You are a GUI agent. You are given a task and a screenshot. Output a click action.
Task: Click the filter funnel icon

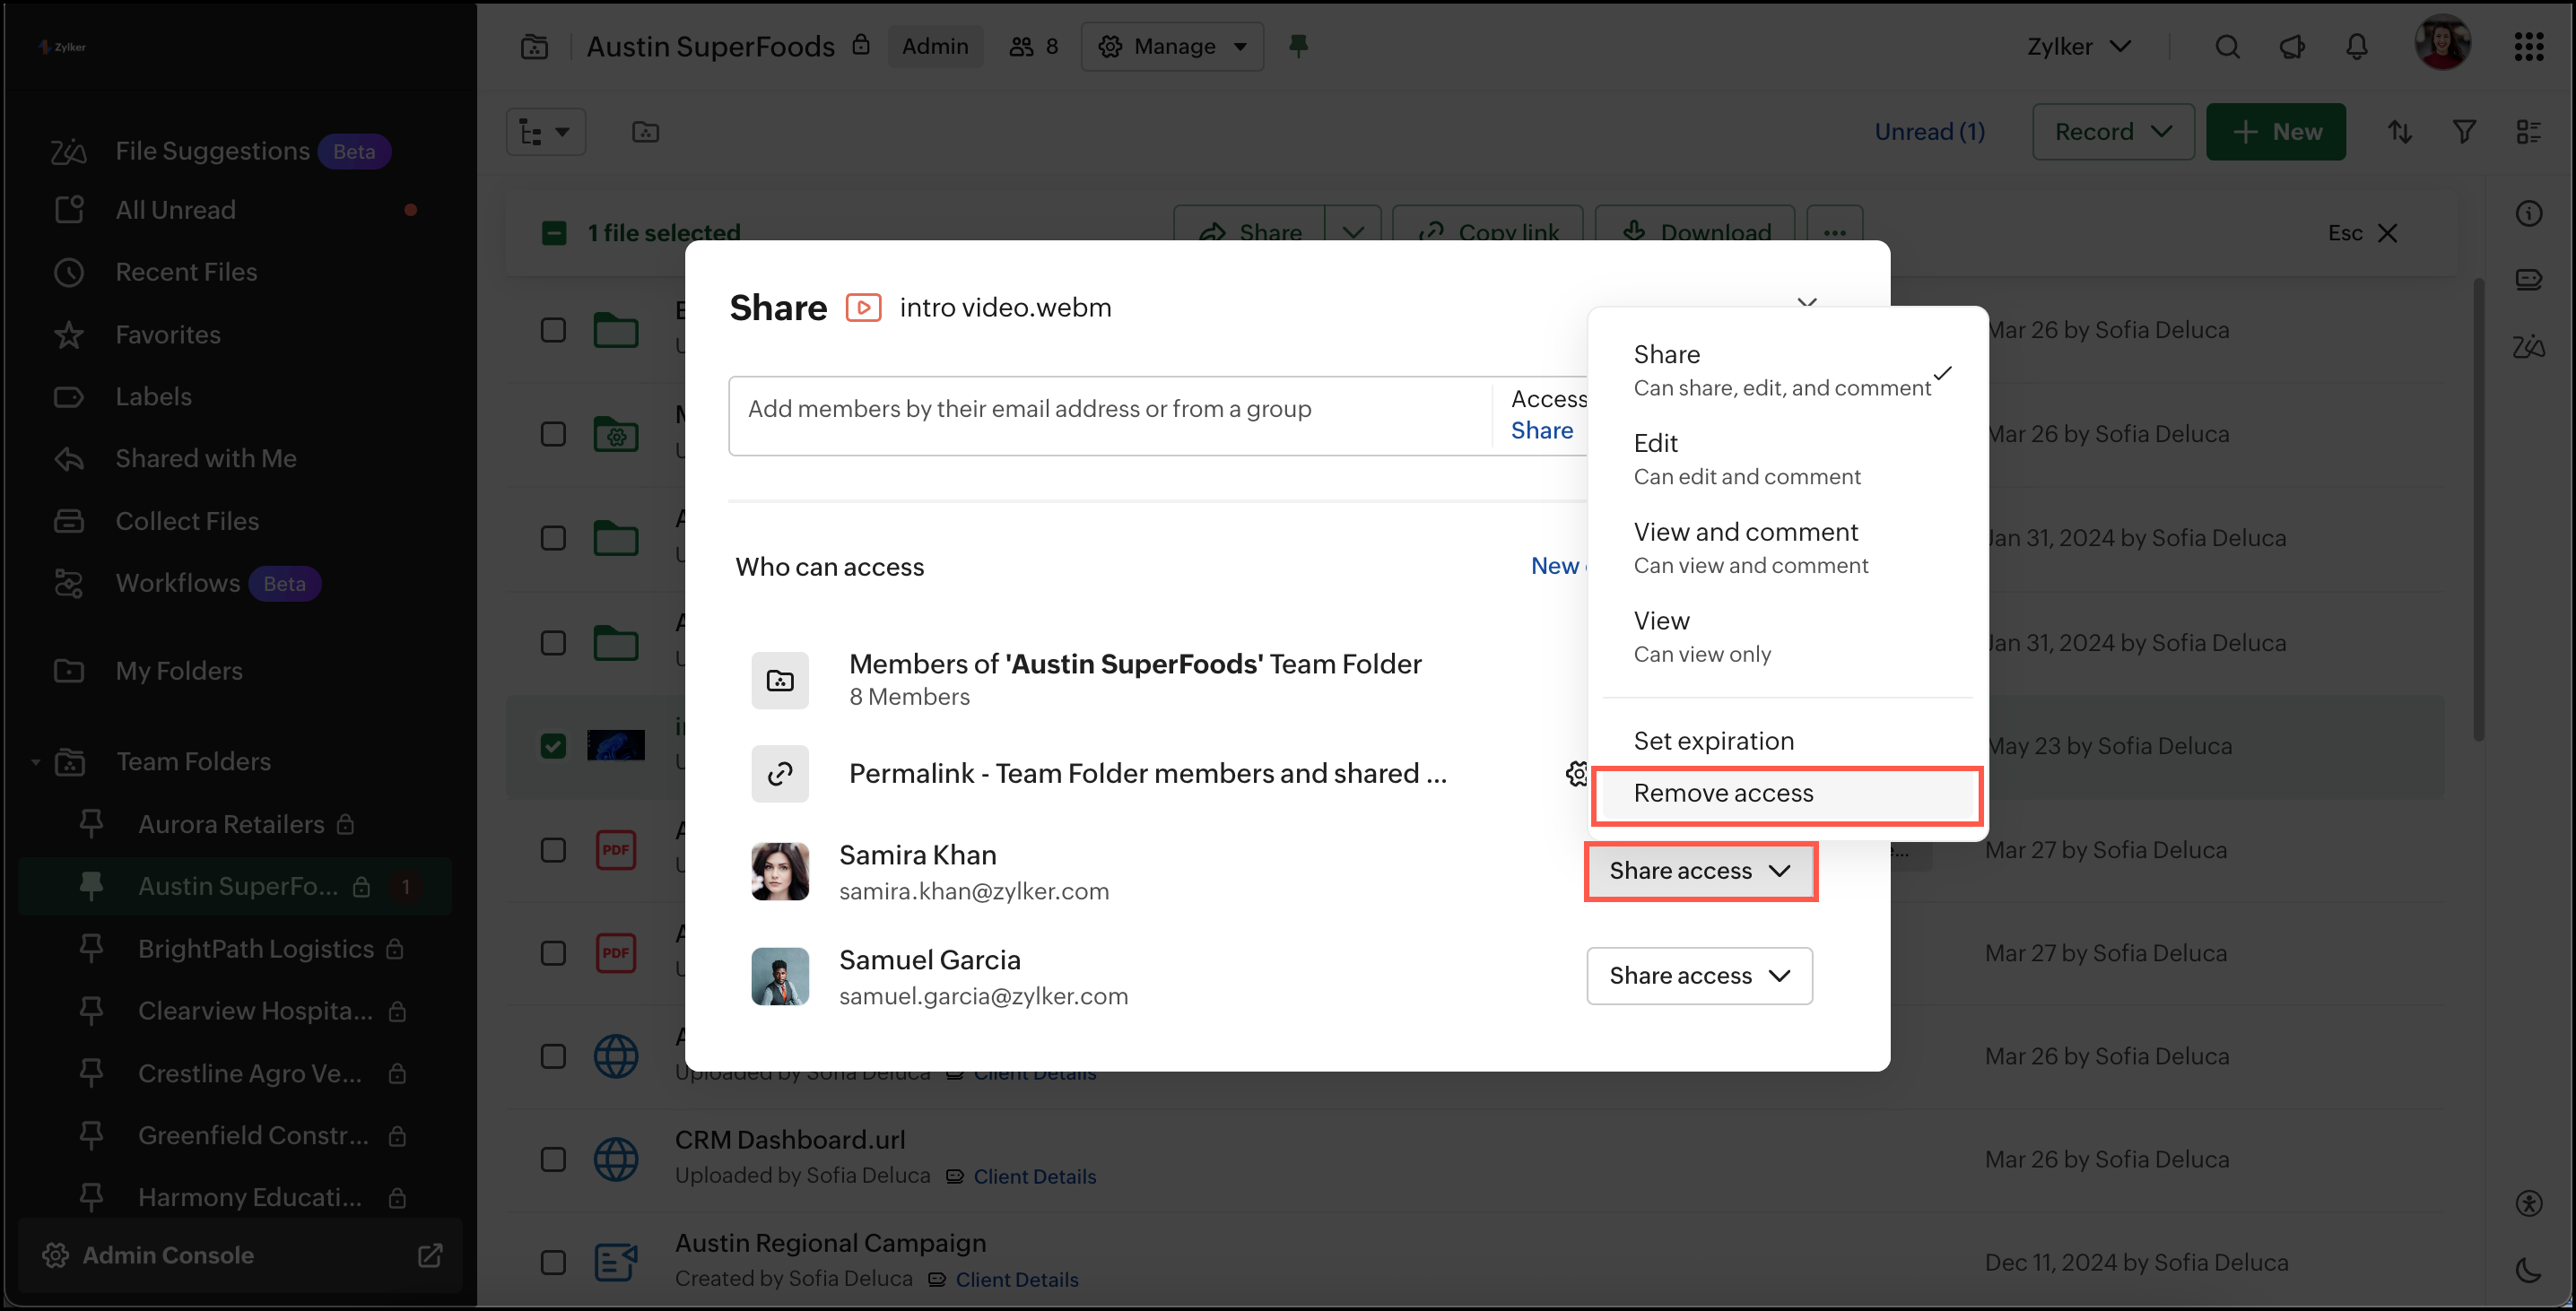2464,132
